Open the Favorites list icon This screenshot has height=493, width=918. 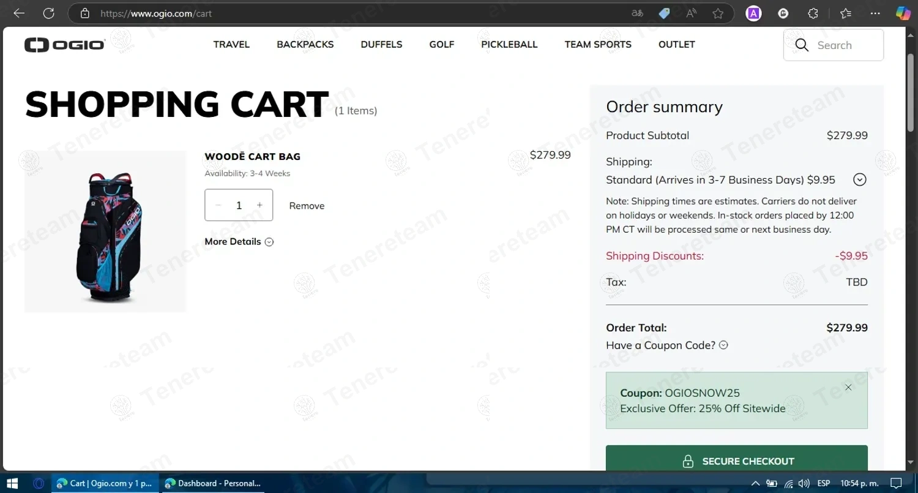(846, 13)
